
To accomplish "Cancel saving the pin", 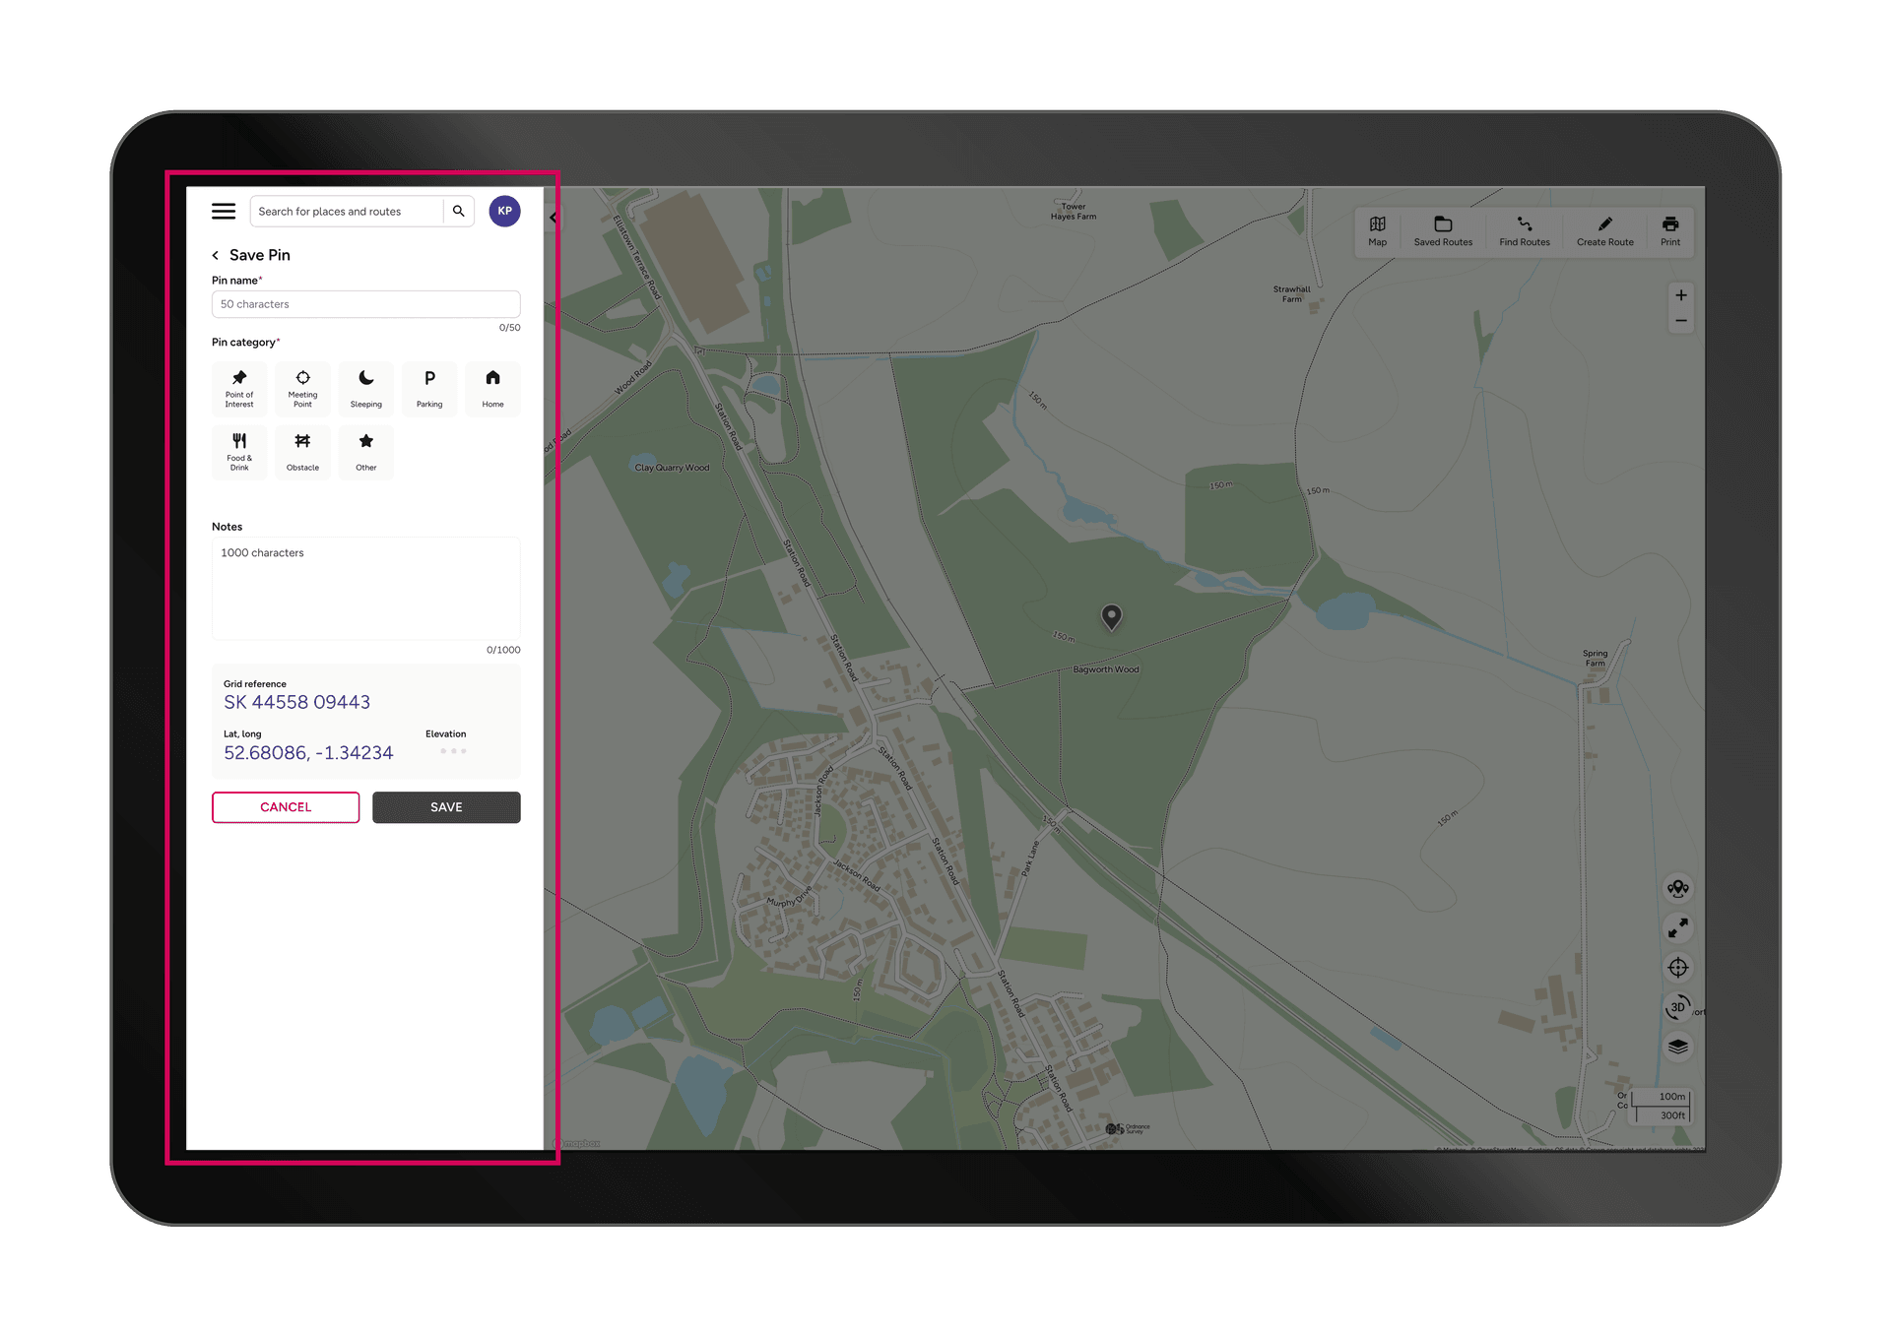I will point(285,807).
